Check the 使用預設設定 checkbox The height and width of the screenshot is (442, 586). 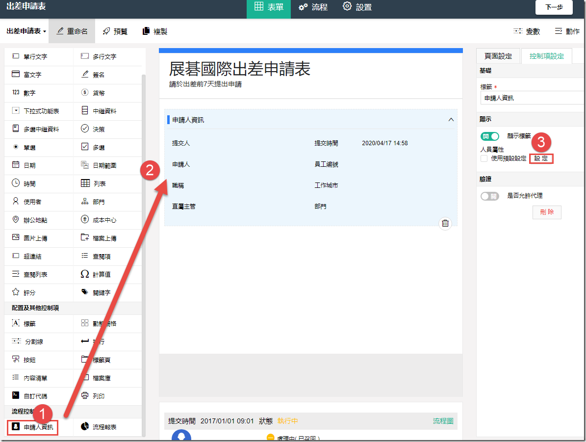484,158
